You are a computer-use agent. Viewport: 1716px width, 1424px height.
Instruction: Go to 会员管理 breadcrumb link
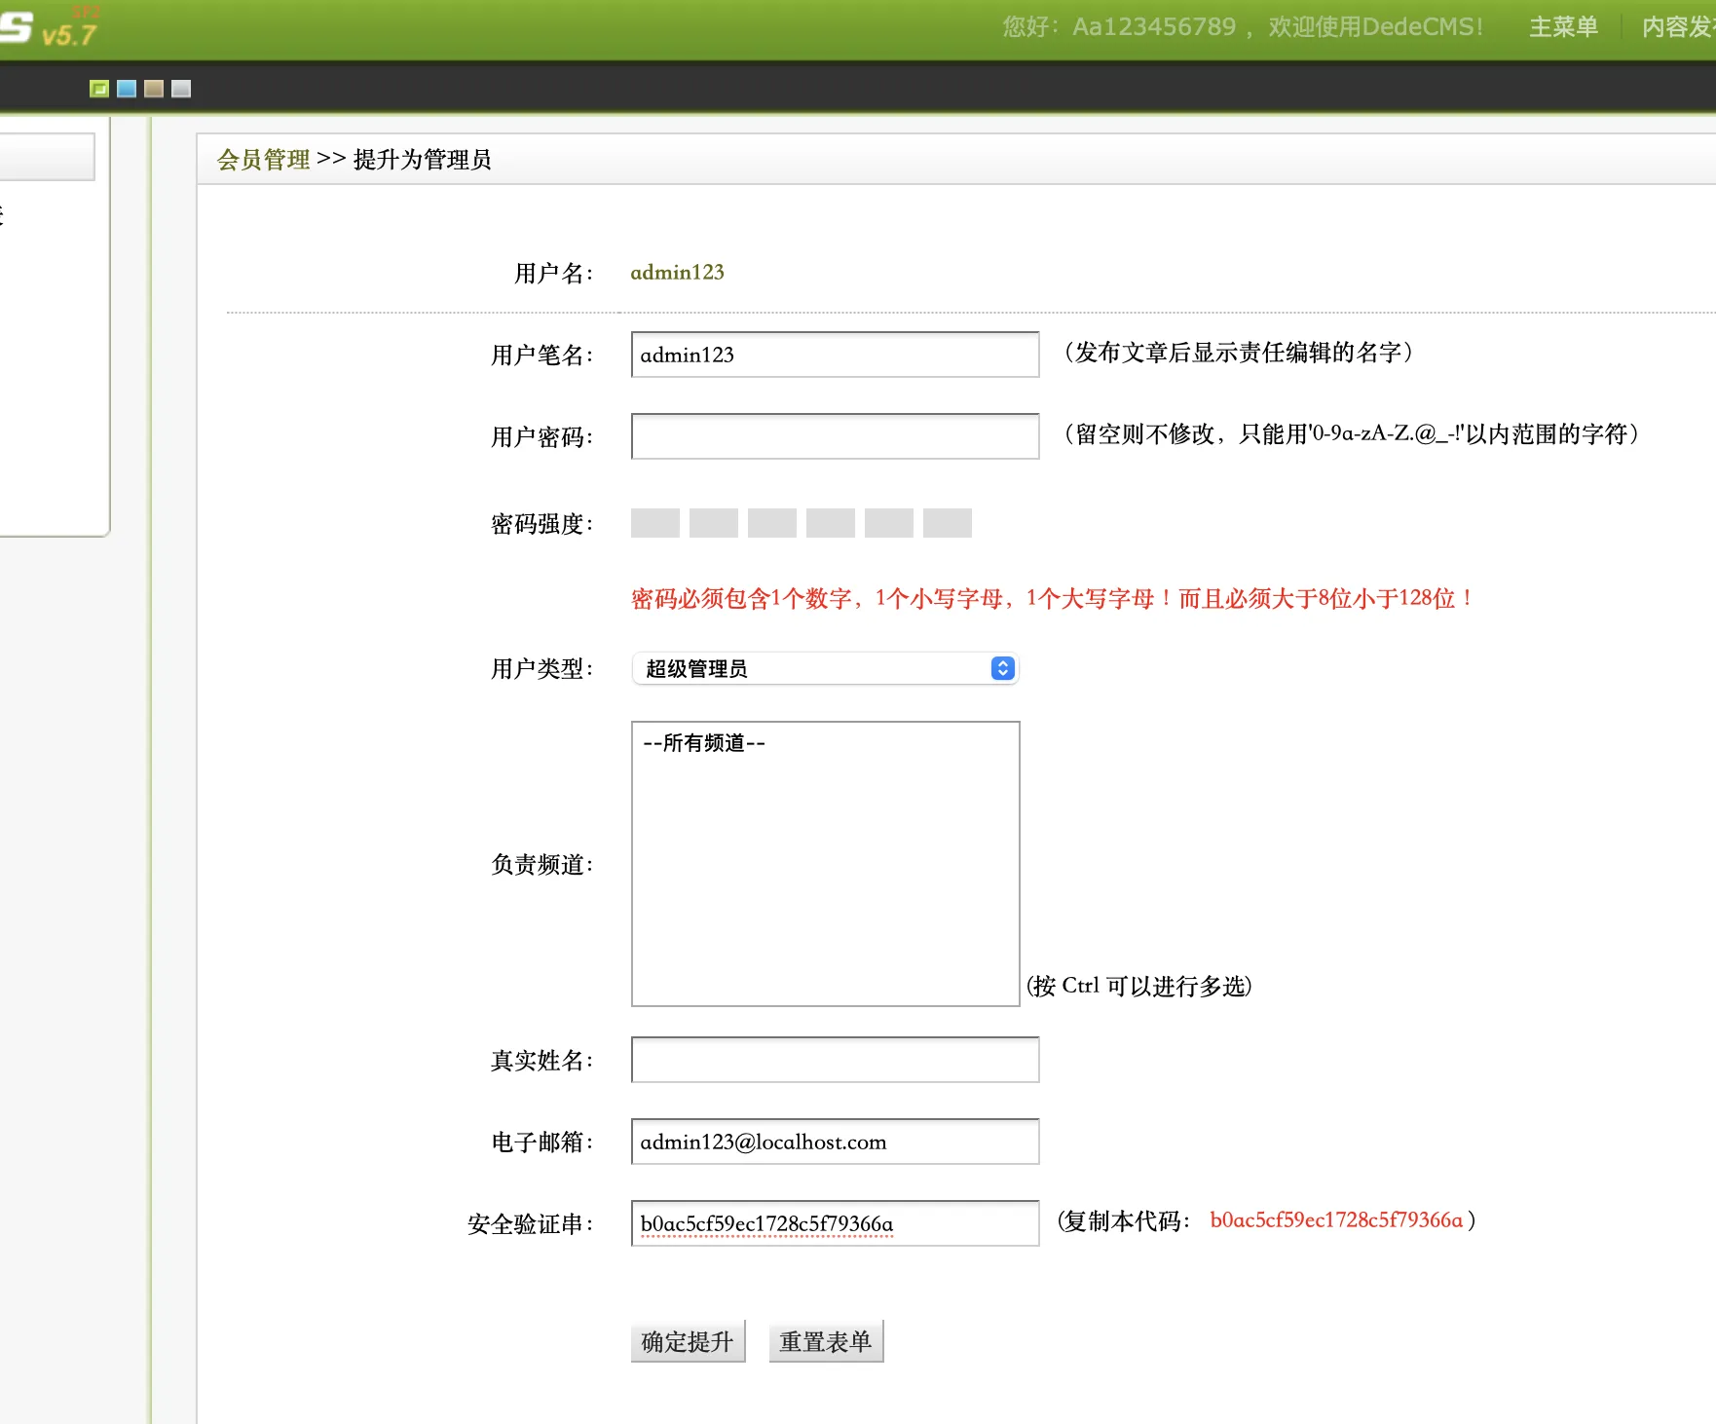point(263,160)
